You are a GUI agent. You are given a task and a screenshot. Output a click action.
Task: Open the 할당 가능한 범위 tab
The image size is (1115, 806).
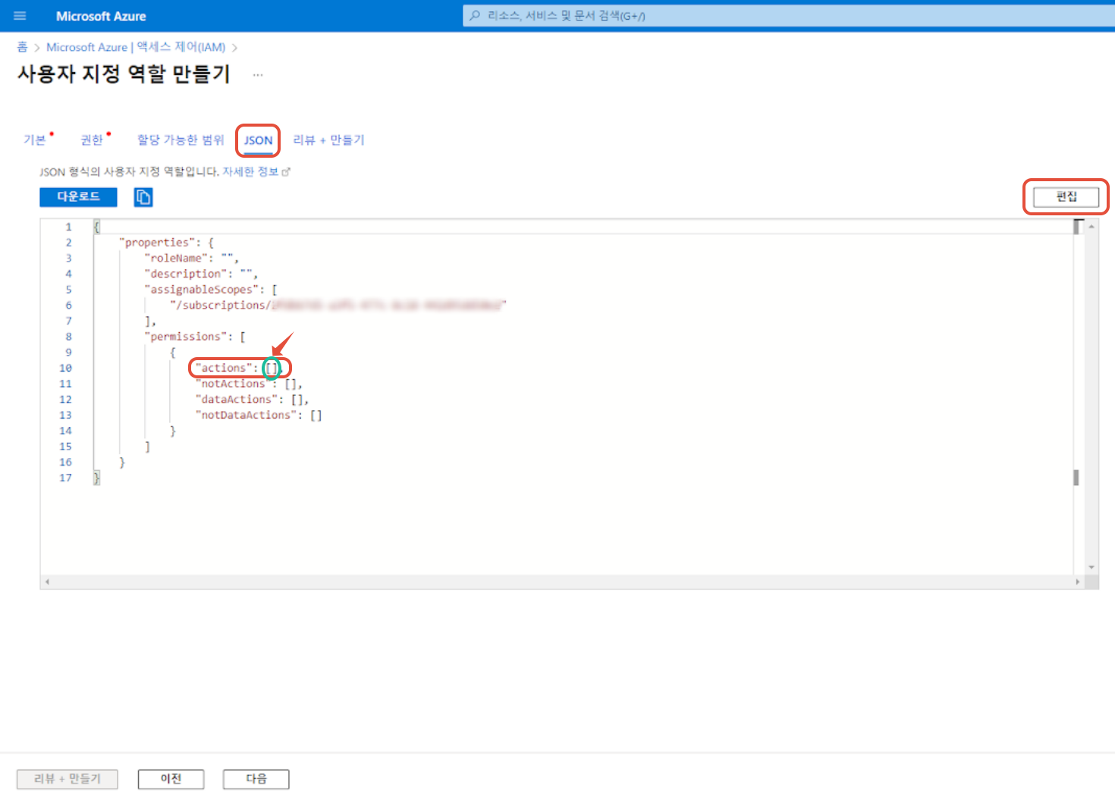(x=181, y=140)
